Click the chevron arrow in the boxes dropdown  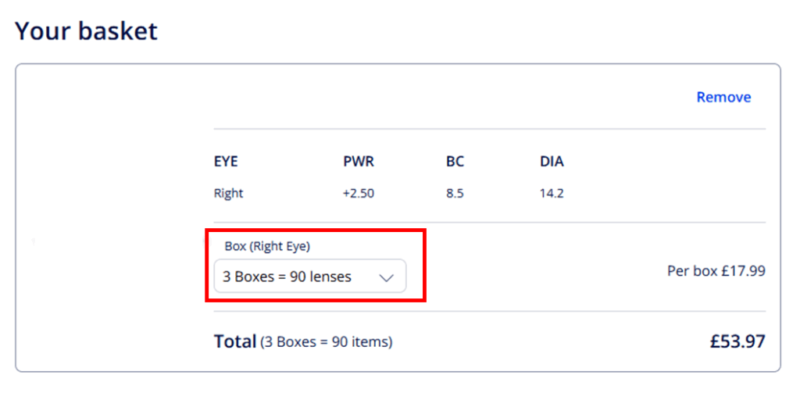click(387, 277)
